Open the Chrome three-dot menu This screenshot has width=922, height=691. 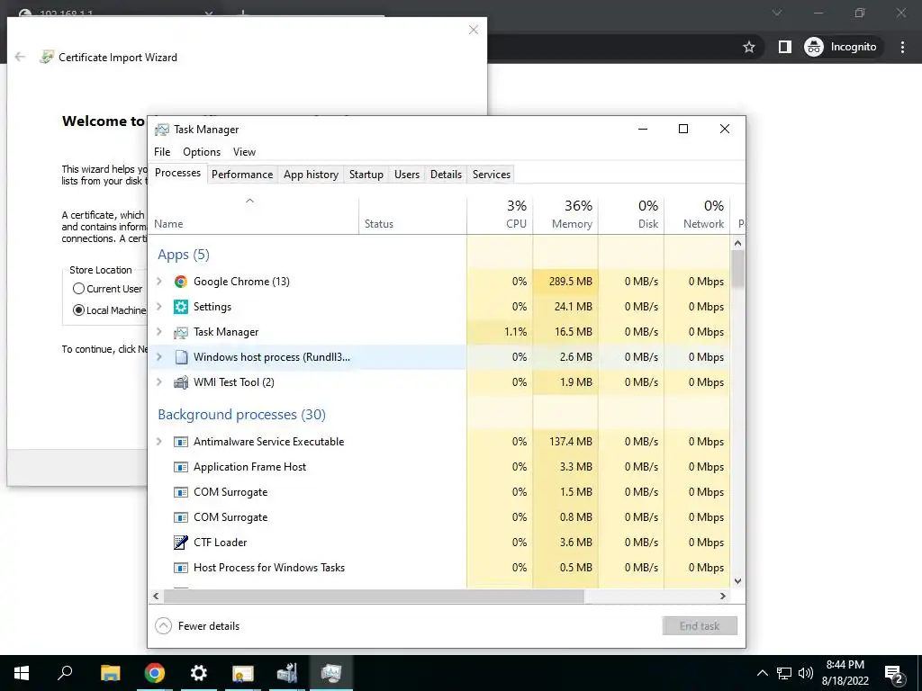coord(902,47)
